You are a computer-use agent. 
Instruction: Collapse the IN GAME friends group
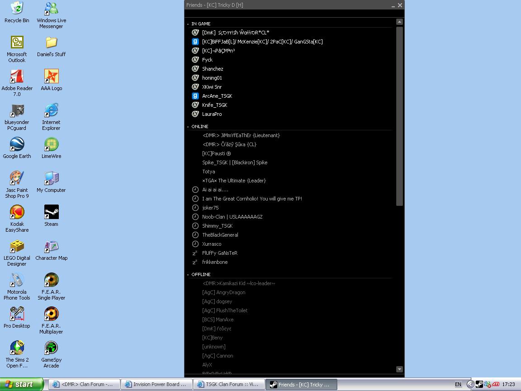pos(188,24)
